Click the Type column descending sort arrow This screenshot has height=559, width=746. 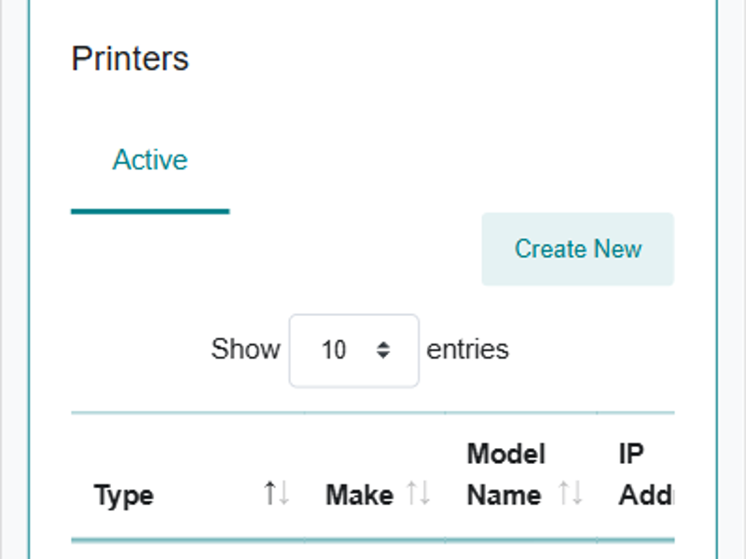point(283,494)
